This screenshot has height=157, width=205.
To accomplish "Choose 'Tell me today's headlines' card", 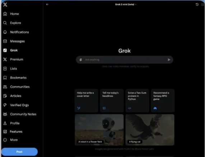I will coord(112,100).
